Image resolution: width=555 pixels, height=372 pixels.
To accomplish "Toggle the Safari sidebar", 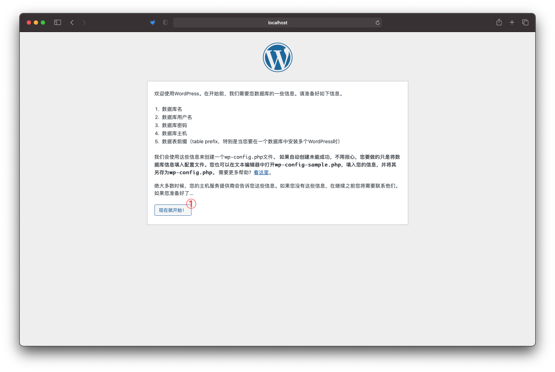I will coord(58,23).
